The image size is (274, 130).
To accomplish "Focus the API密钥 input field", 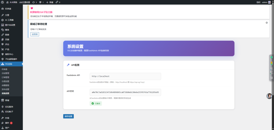I will coord(125,92).
